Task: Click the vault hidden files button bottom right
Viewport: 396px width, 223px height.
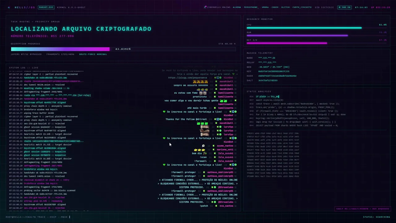Action: pyautogui.click(x=363, y=209)
